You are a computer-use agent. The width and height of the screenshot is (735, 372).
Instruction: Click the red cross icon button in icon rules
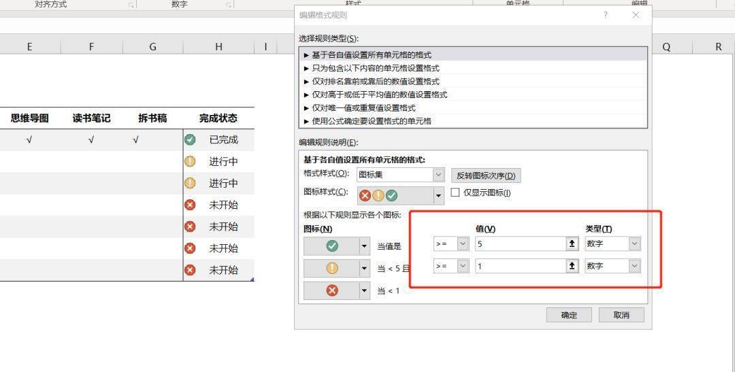coord(332,291)
